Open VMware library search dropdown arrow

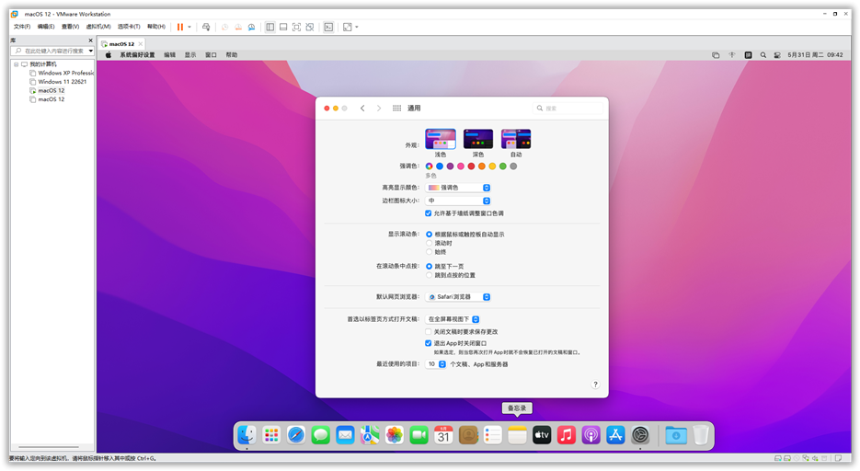[90, 51]
